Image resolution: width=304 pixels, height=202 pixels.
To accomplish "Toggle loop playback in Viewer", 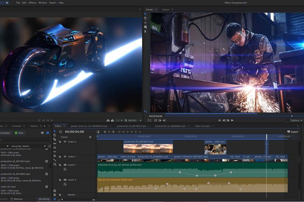I will coord(155,120).
